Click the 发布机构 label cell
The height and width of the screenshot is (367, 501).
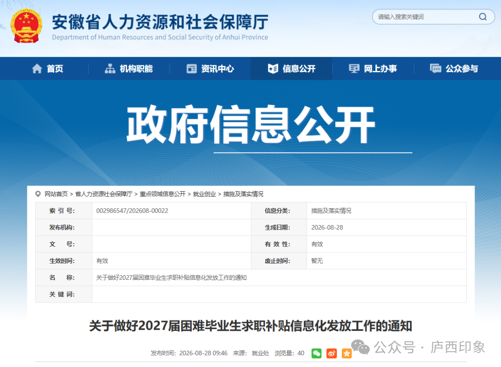64,227
